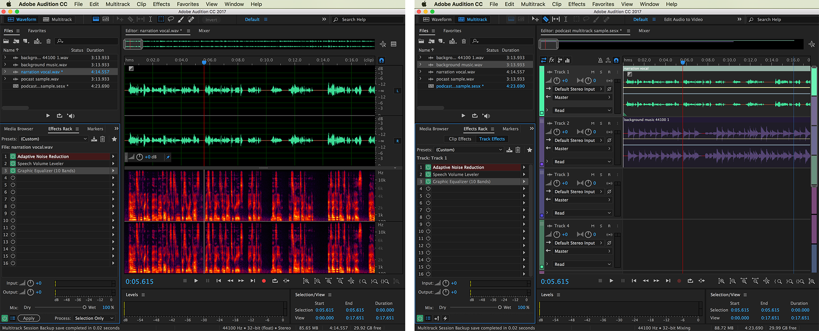Toggle Graphic Equalizer power in right rack
This screenshot has width=819, height=331.
(428, 181)
